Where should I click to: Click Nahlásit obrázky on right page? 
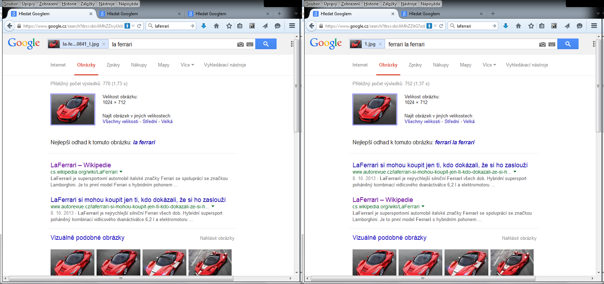coord(519,238)
